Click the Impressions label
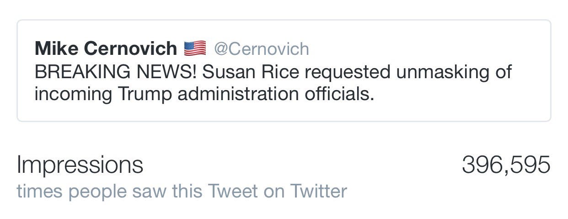This screenshot has width=568, height=219. coord(80,165)
